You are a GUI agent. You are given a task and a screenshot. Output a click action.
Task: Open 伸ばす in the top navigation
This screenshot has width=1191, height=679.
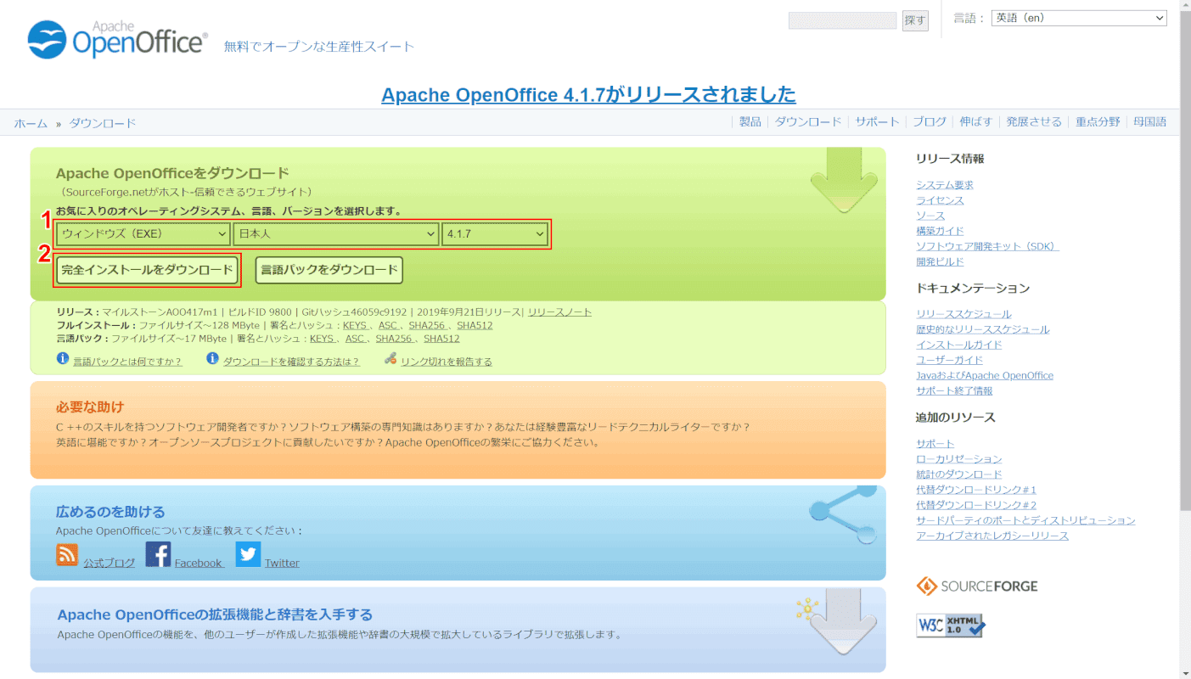(976, 121)
